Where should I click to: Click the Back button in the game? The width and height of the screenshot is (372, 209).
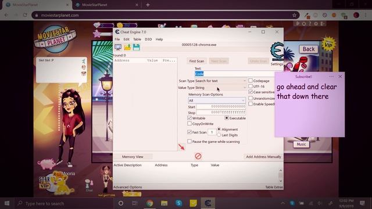[x=309, y=49]
